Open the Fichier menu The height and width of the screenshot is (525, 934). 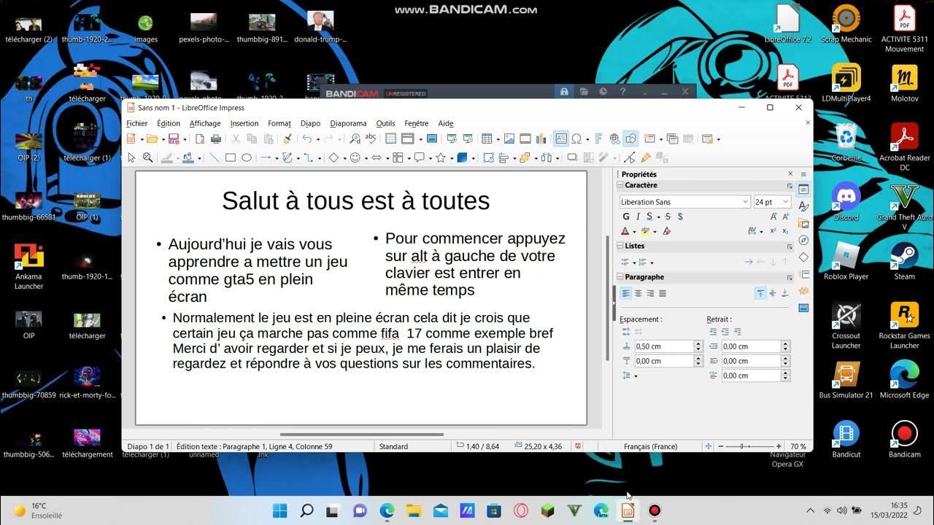click(x=136, y=123)
